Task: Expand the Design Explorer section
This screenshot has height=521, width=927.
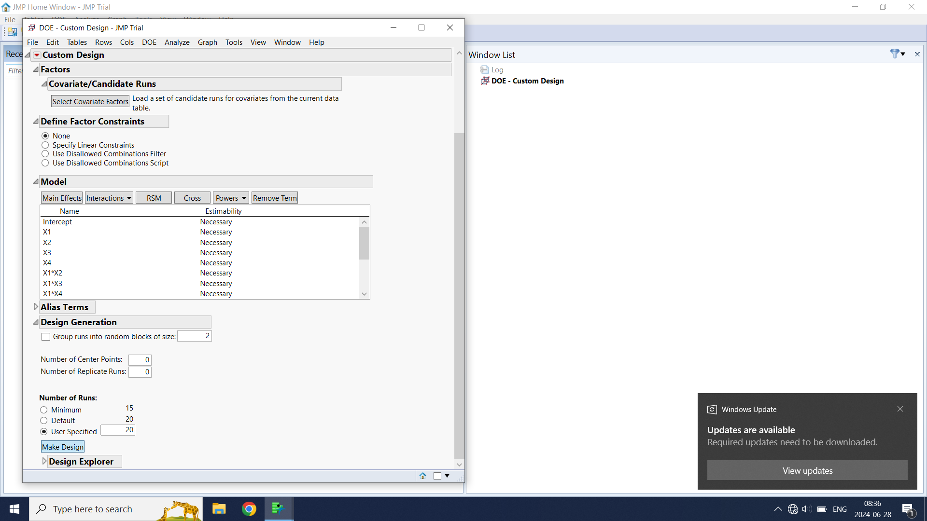Action: click(x=44, y=461)
